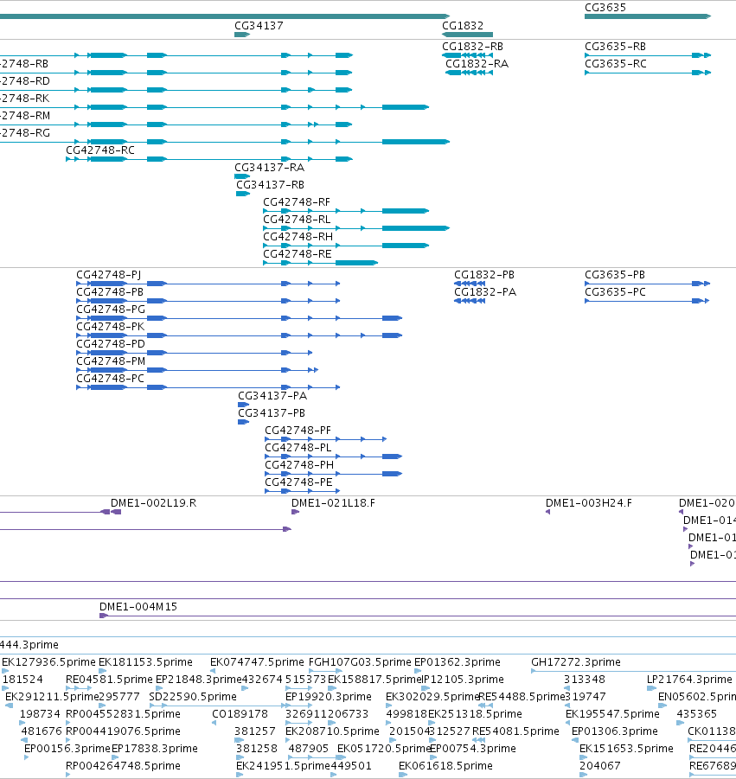Click the CG42748-PK label
Viewport: 736px width, 779px height.
pos(110,327)
